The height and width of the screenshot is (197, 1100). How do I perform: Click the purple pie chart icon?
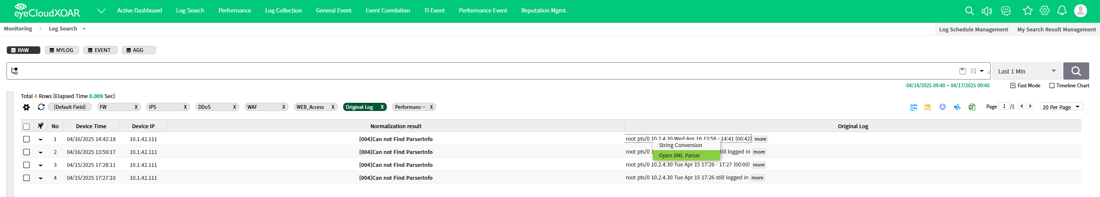click(942, 107)
